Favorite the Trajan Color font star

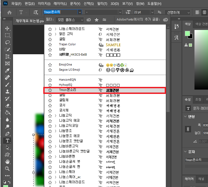click(50, 45)
